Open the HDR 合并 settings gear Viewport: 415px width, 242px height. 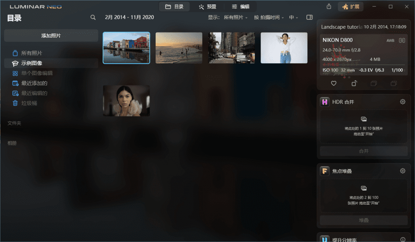402,102
